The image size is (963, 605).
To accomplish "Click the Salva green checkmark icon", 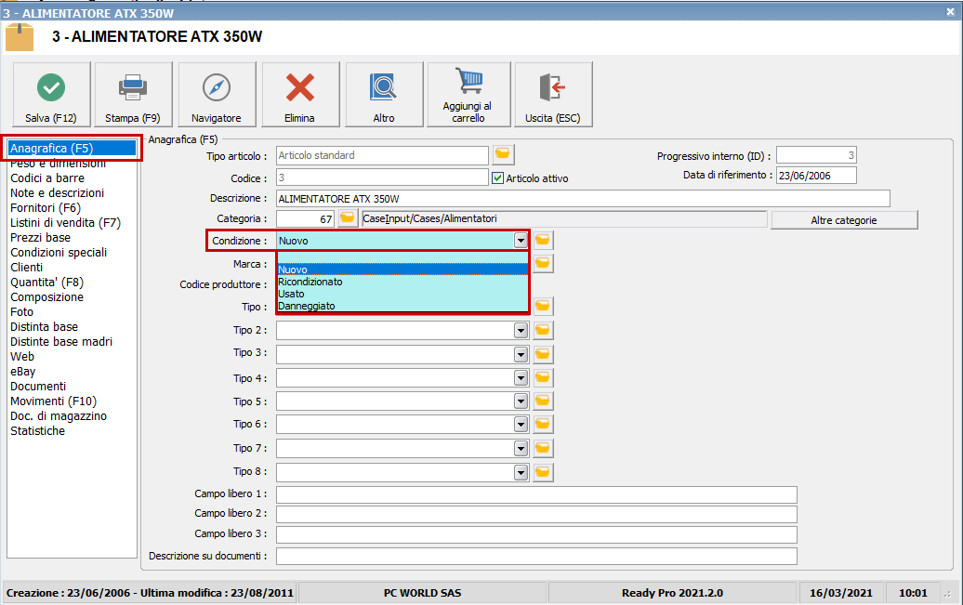I will pos(51,87).
